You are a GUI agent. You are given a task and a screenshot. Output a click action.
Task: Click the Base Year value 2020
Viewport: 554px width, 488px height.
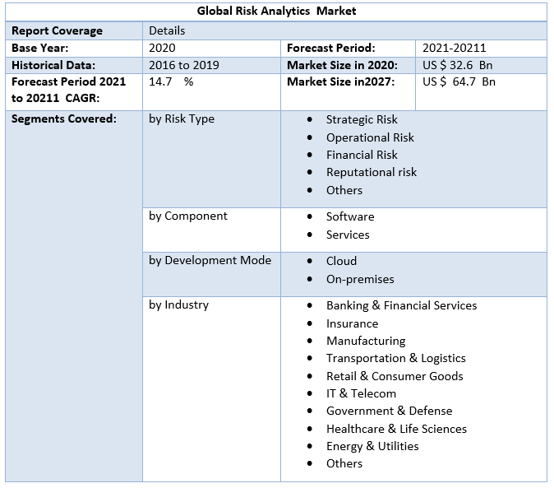click(x=162, y=48)
